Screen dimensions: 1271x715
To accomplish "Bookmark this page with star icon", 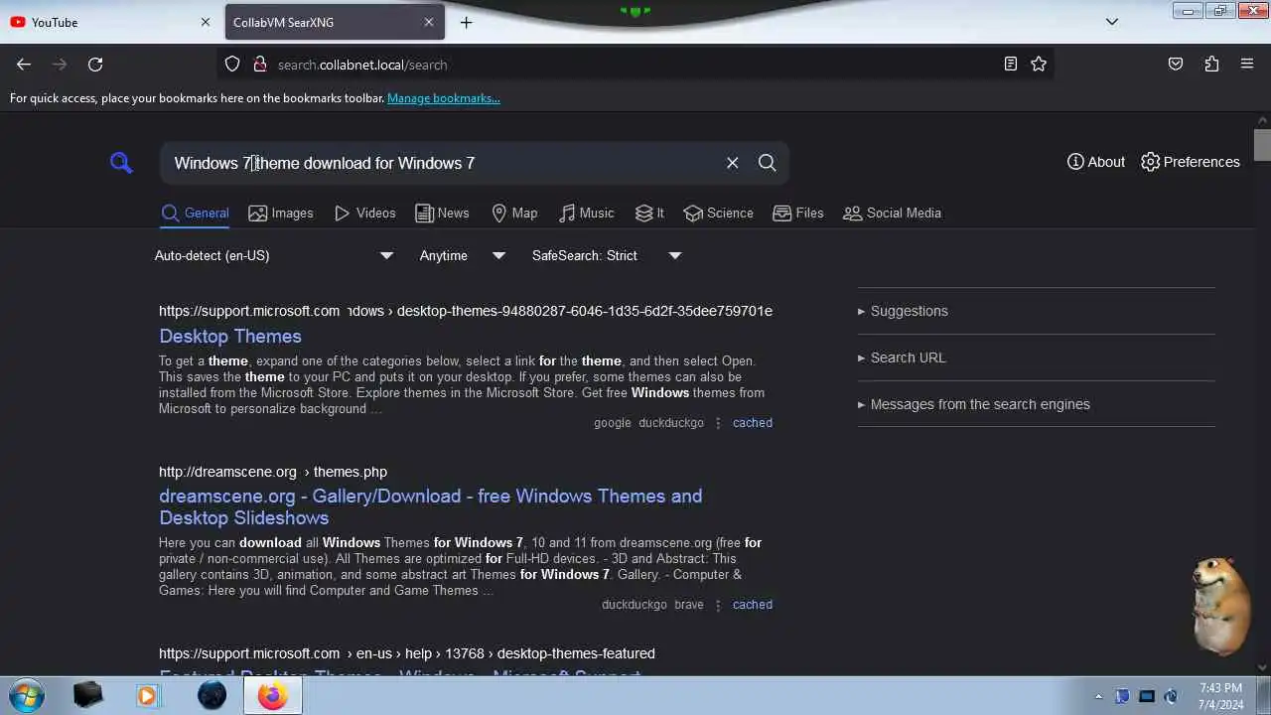I will [1039, 65].
